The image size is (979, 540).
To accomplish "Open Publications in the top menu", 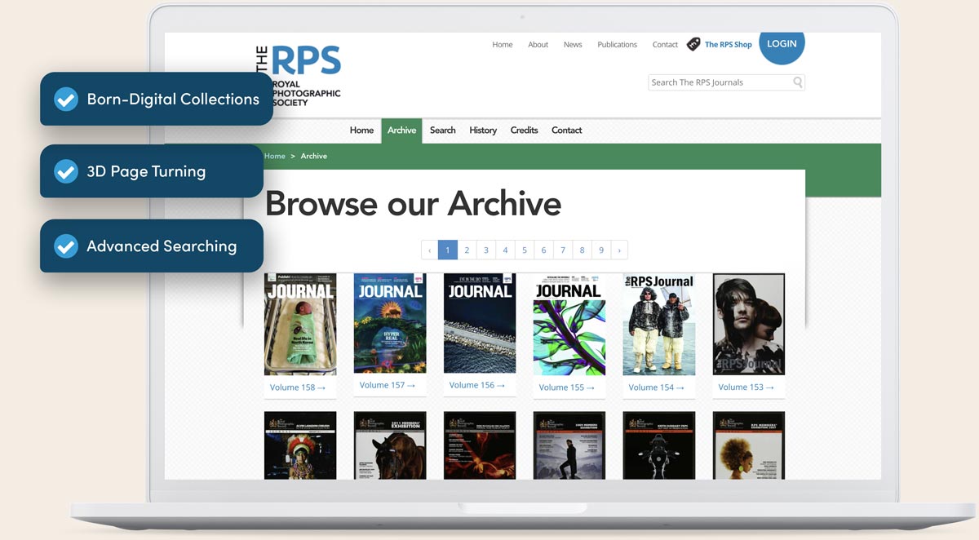I will [617, 45].
